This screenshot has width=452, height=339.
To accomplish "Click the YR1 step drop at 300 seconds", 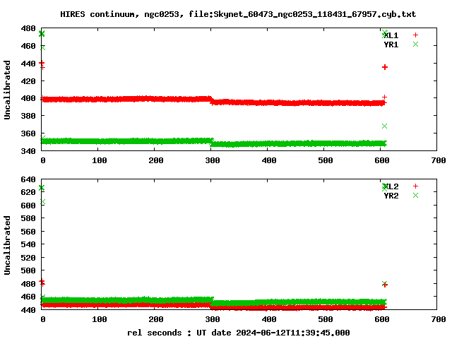I will coord(212,142).
